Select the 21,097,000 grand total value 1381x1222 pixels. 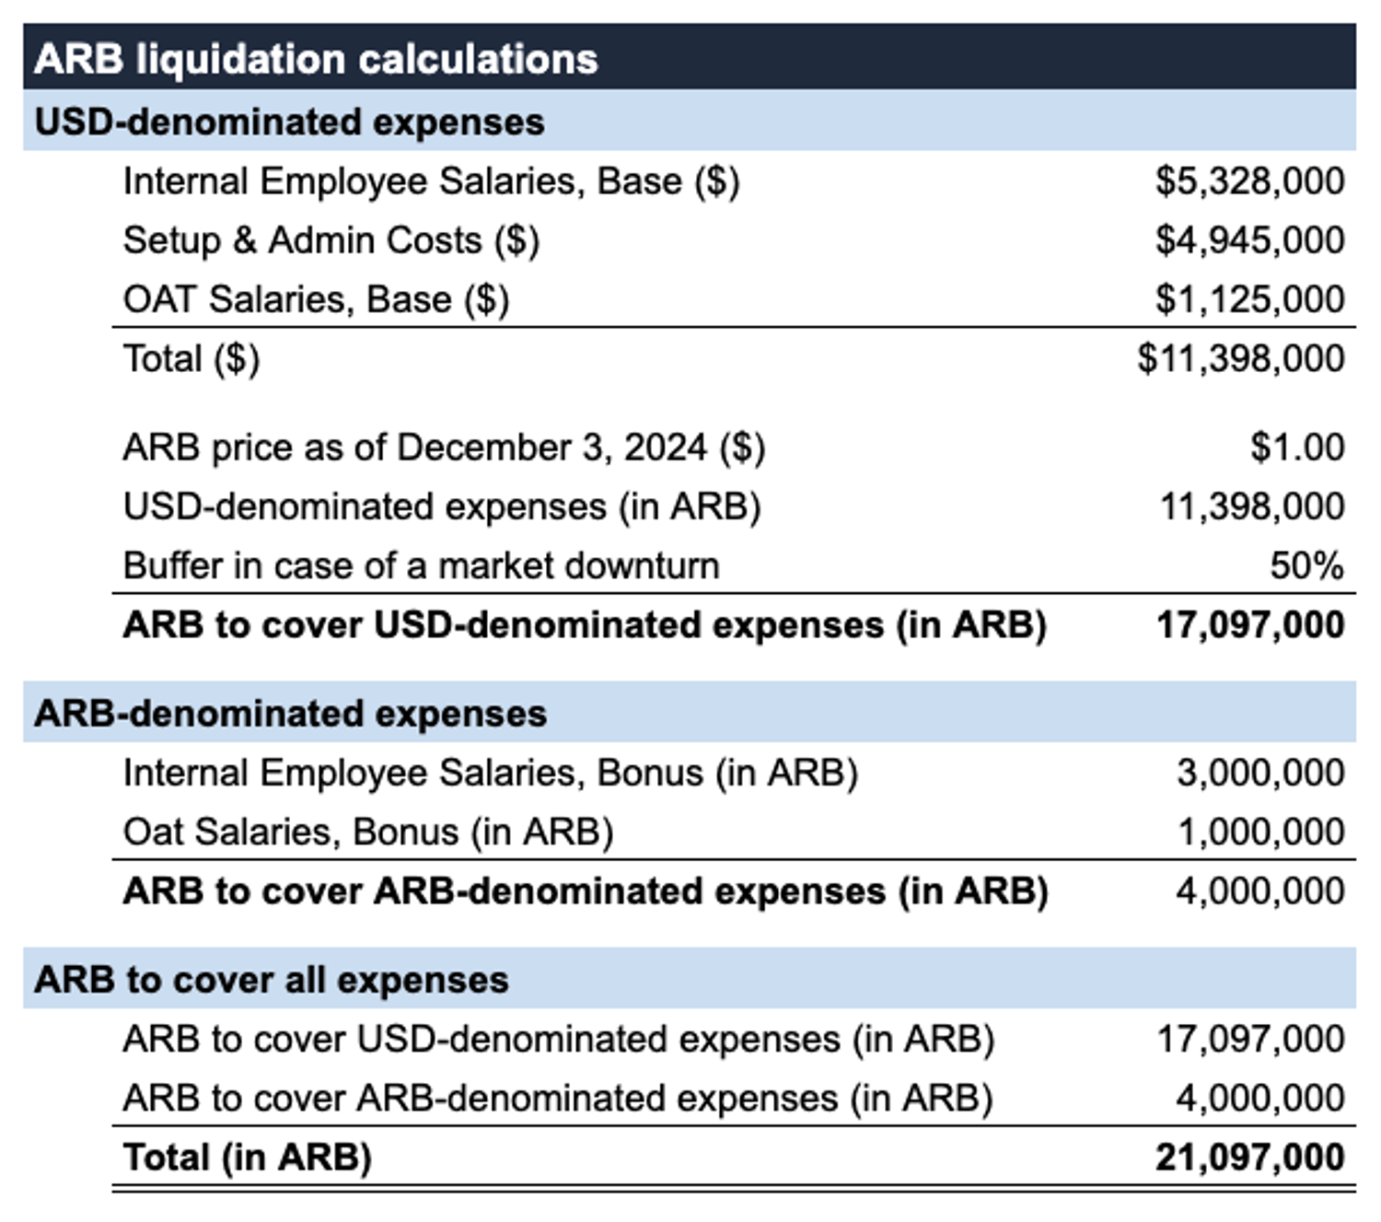[x=1249, y=1158]
